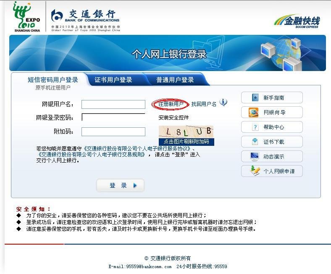Click the 网银登录密码 input field

pyautogui.click(x=113, y=117)
